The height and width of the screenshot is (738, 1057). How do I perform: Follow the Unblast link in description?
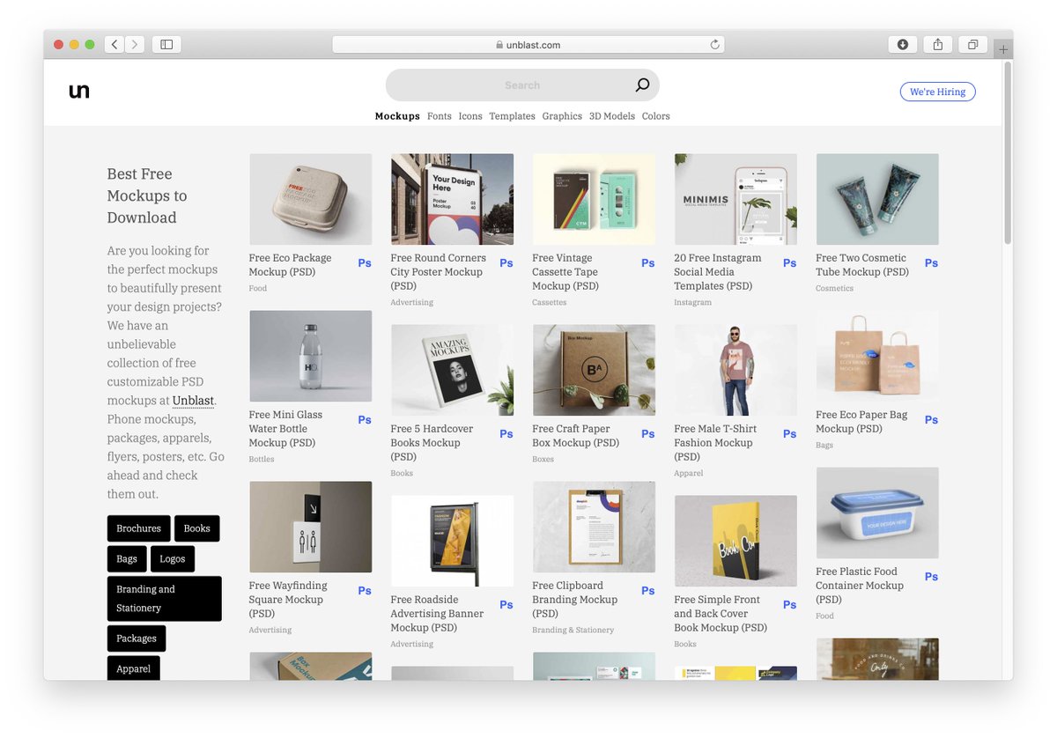193,401
